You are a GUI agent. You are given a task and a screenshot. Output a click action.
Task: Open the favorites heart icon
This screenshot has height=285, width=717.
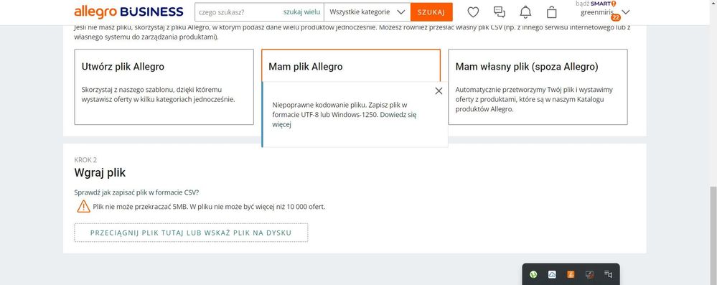click(473, 12)
